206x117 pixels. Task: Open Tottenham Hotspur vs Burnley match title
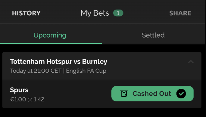pyautogui.click(x=59, y=61)
